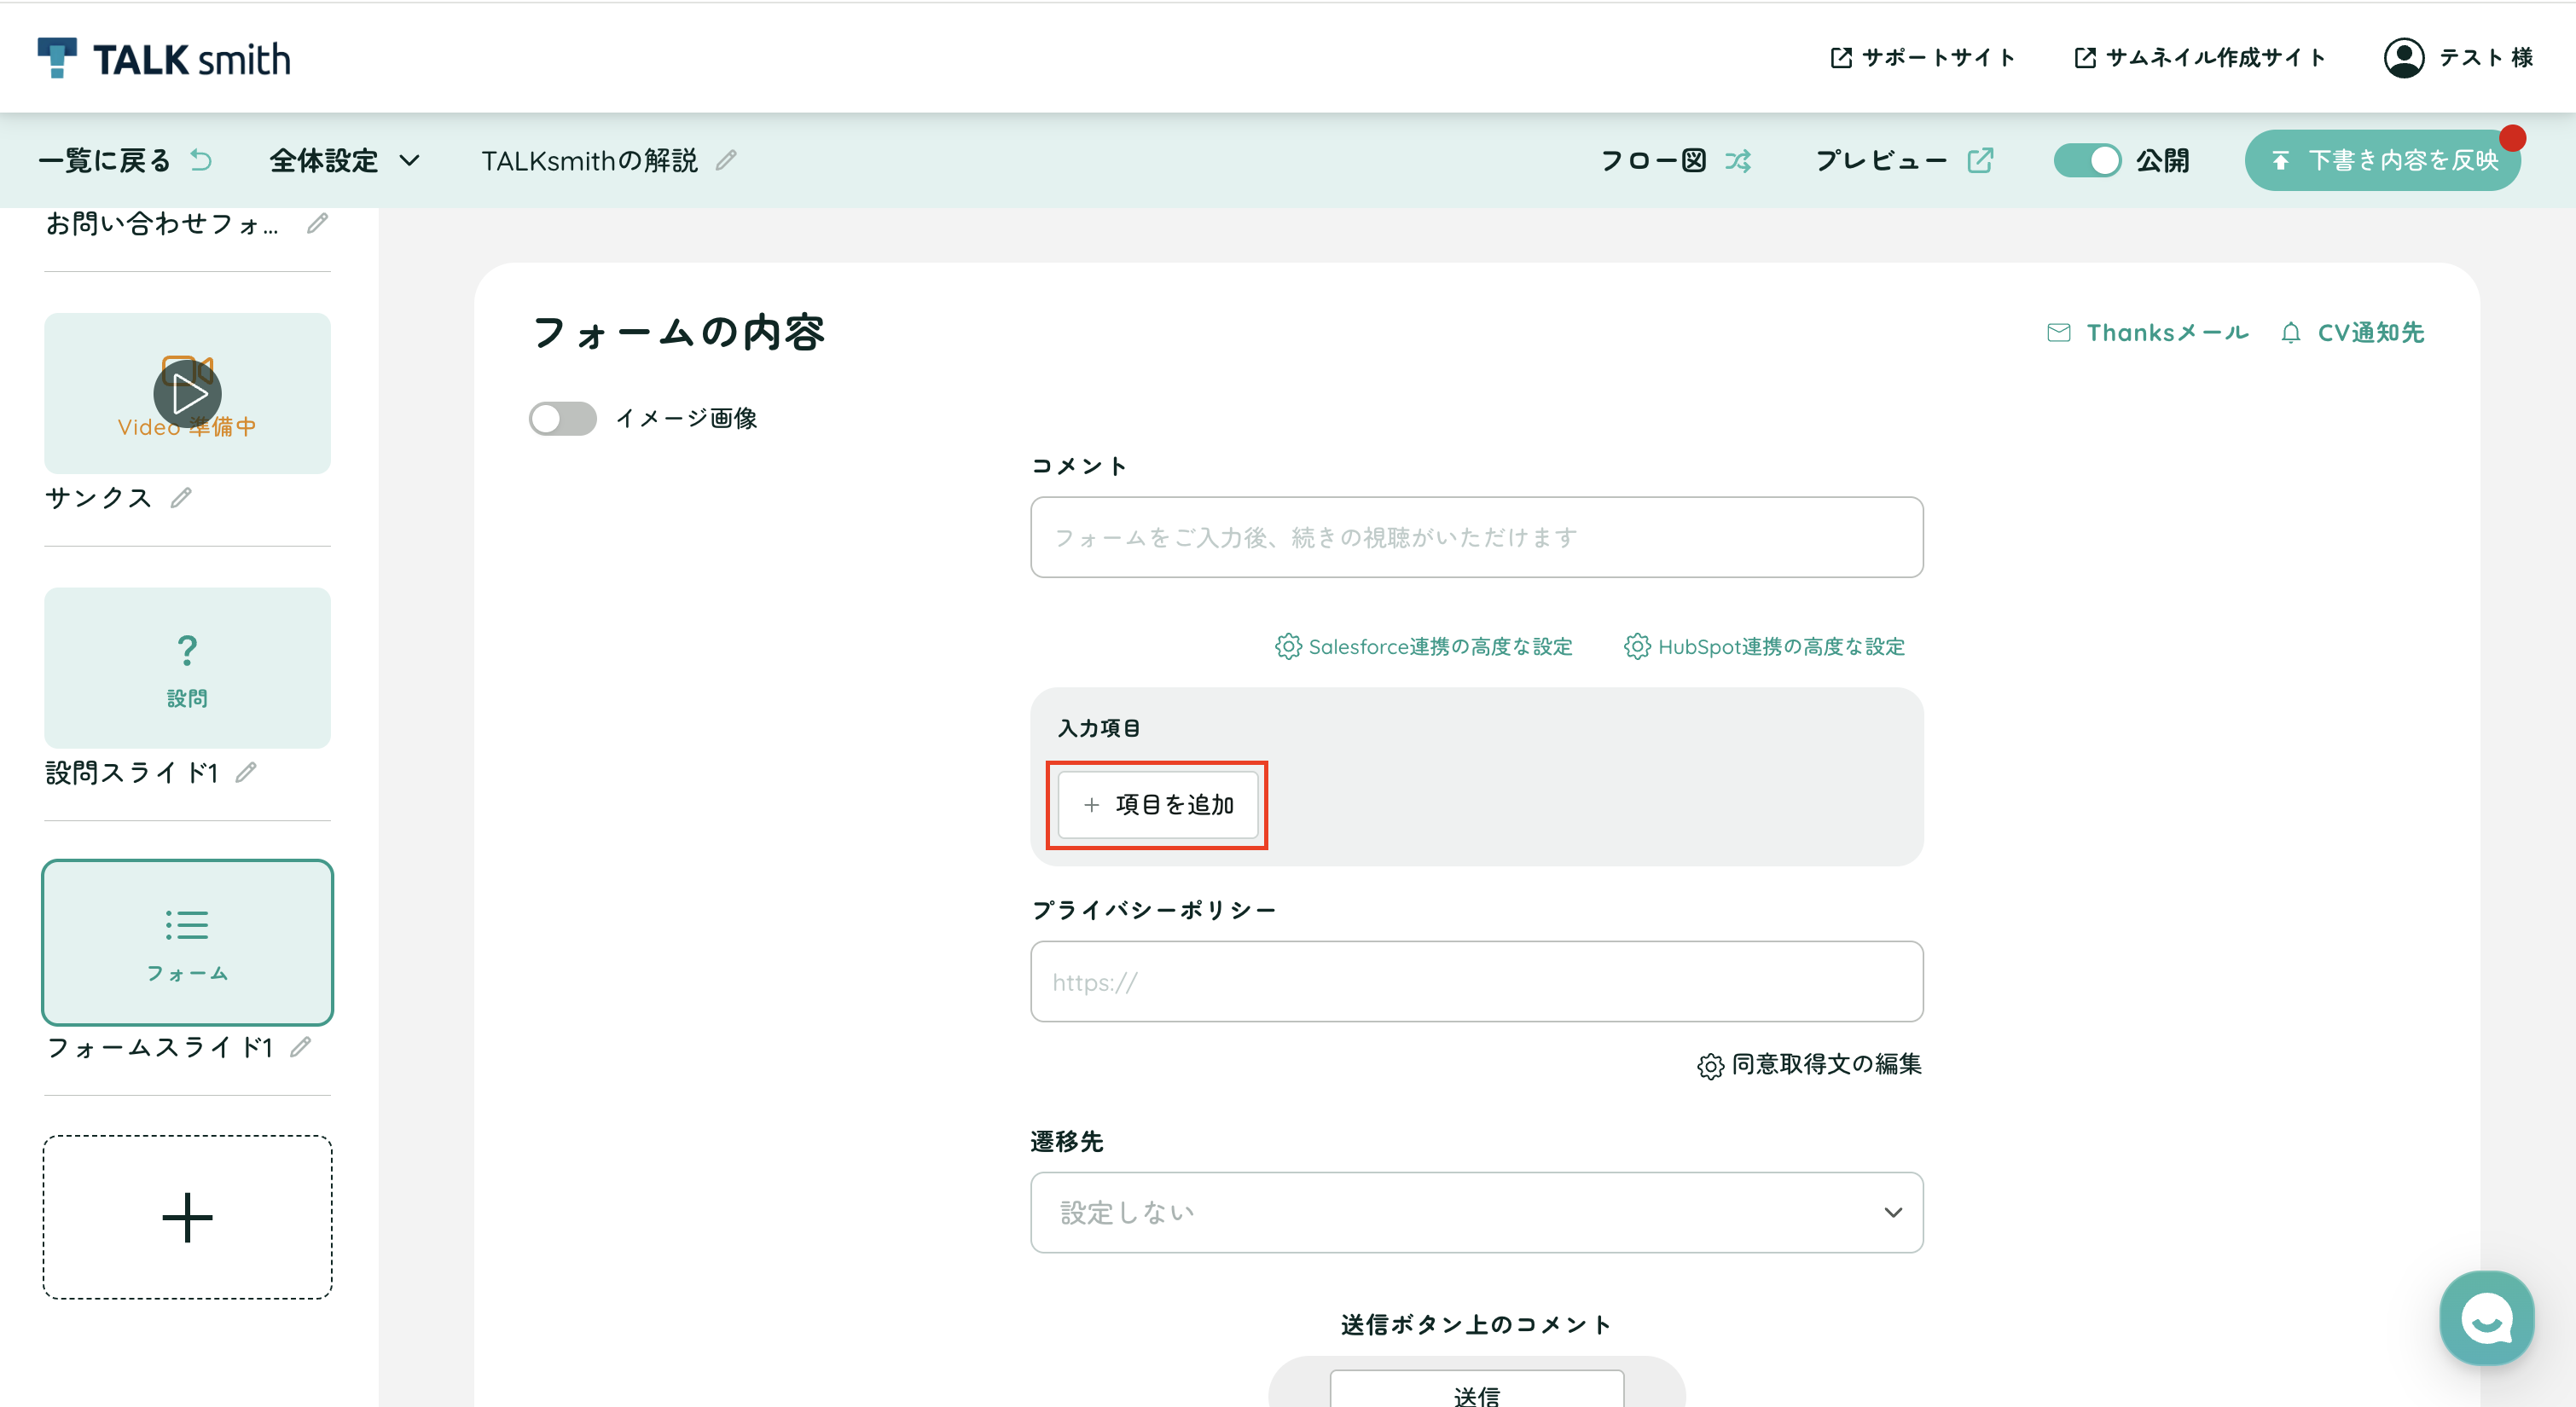Click the user account avatar icon
2576x1407 pixels.
click(x=2404, y=58)
